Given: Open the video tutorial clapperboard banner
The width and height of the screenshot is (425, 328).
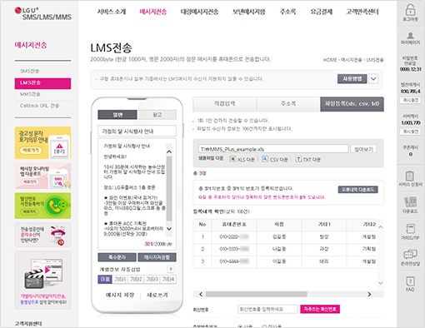Looking at the screenshot, I should coord(42,281).
